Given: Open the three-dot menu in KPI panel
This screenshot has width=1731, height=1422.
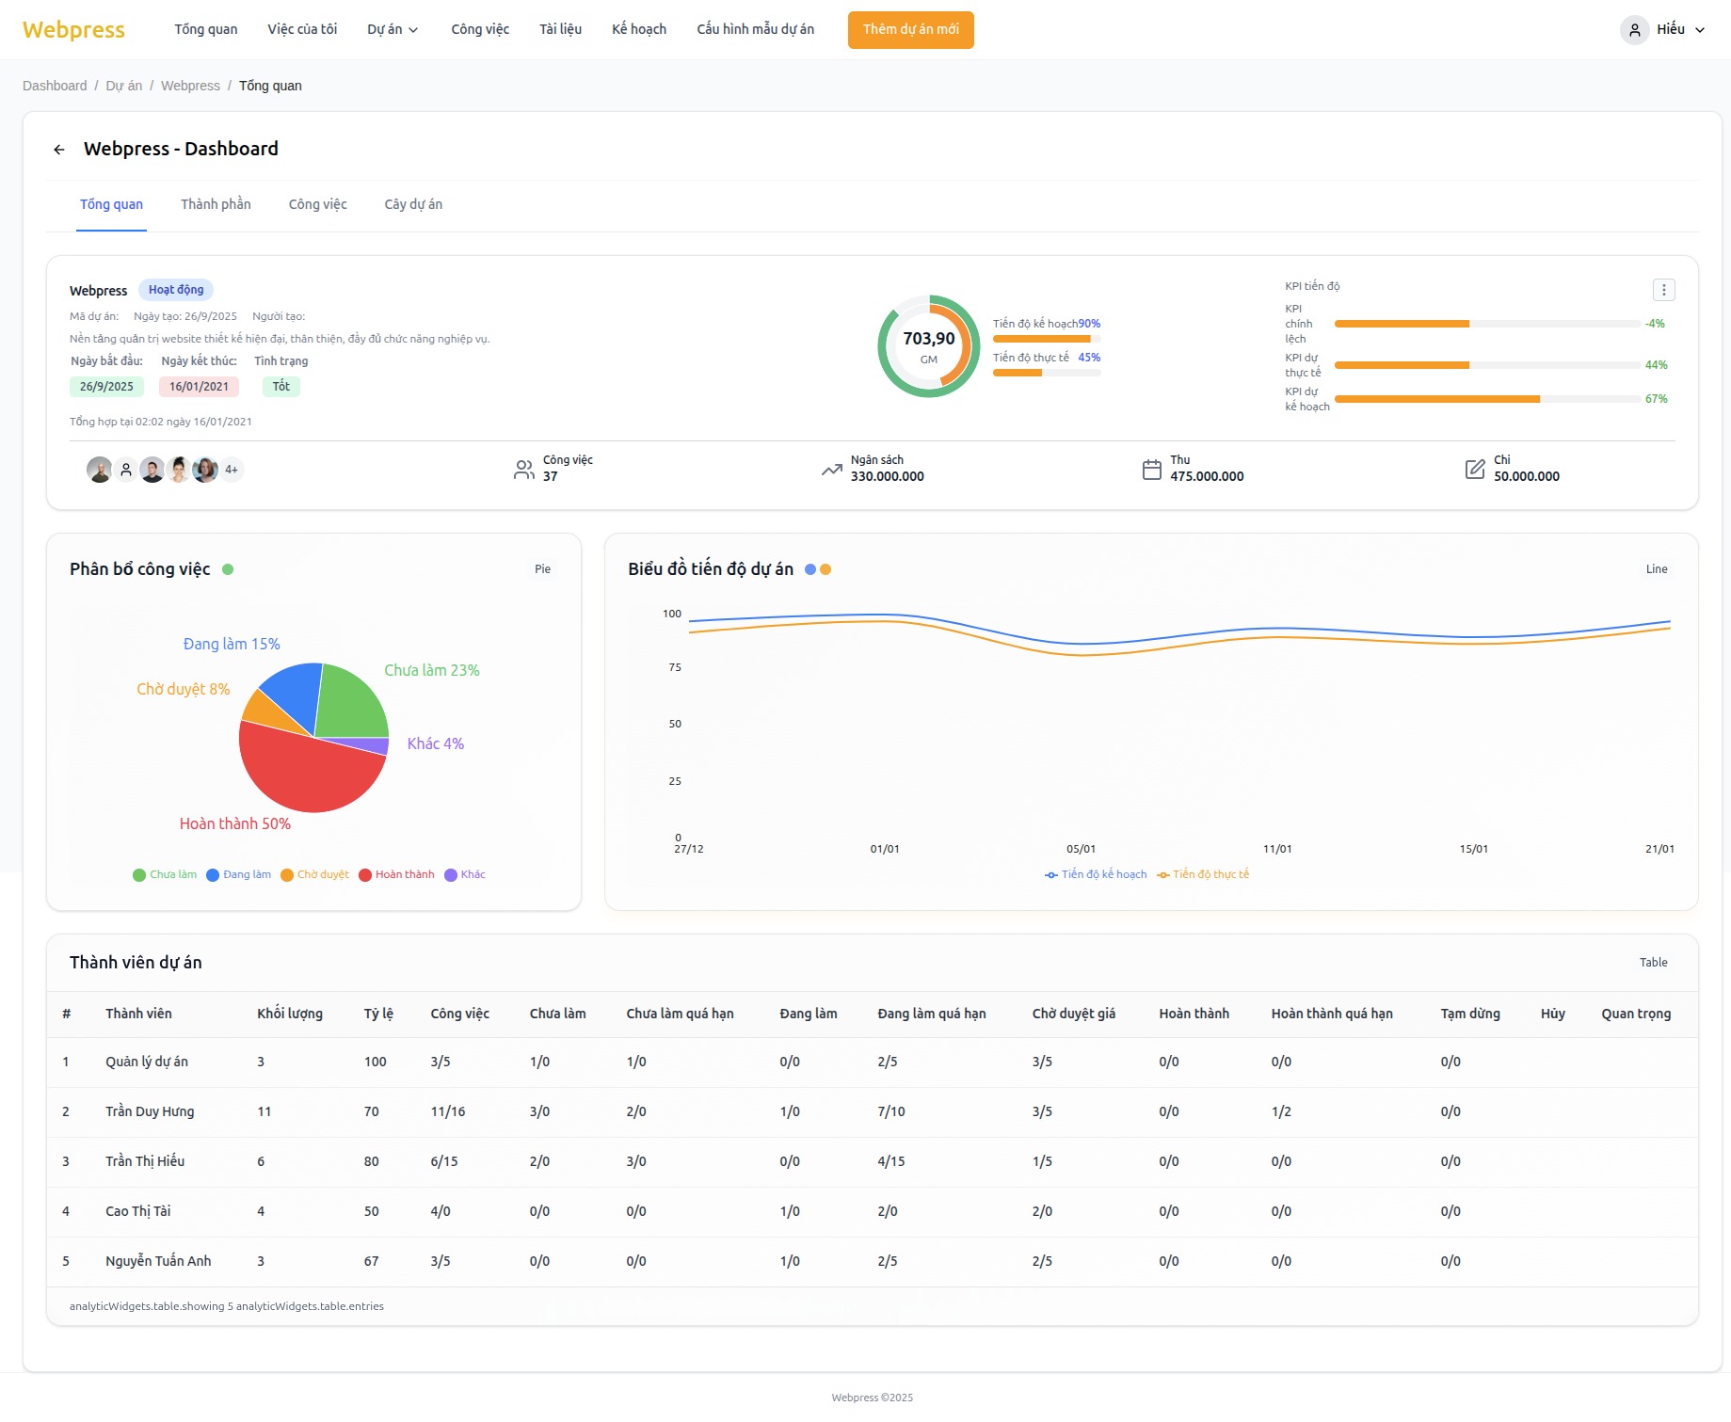Looking at the screenshot, I should 1663,290.
